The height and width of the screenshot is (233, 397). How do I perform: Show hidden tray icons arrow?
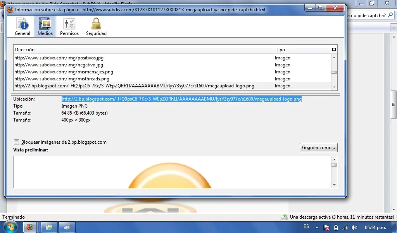317,228
